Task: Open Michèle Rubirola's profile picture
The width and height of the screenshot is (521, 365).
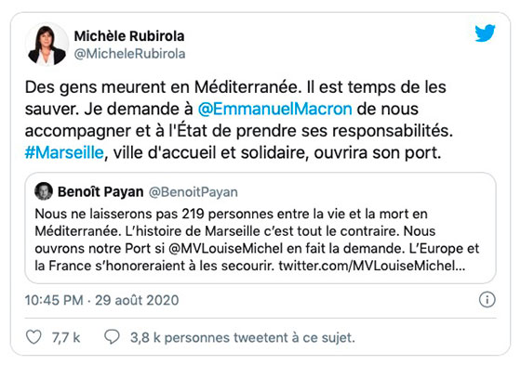Action: pos(47,45)
